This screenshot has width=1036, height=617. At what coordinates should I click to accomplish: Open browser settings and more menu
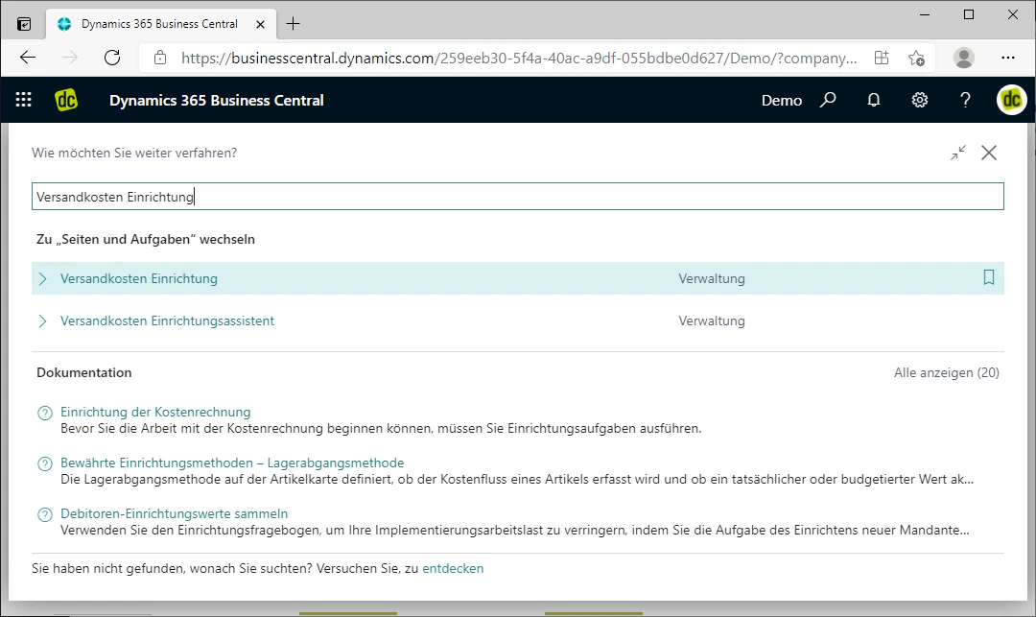click(1007, 59)
